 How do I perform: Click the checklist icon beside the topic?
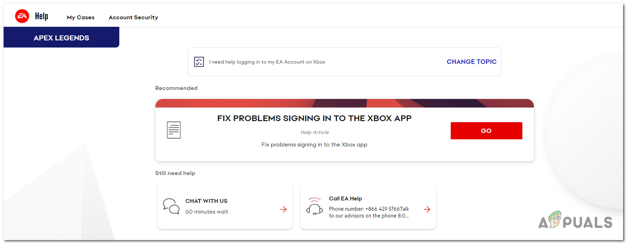pyautogui.click(x=199, y=62)
